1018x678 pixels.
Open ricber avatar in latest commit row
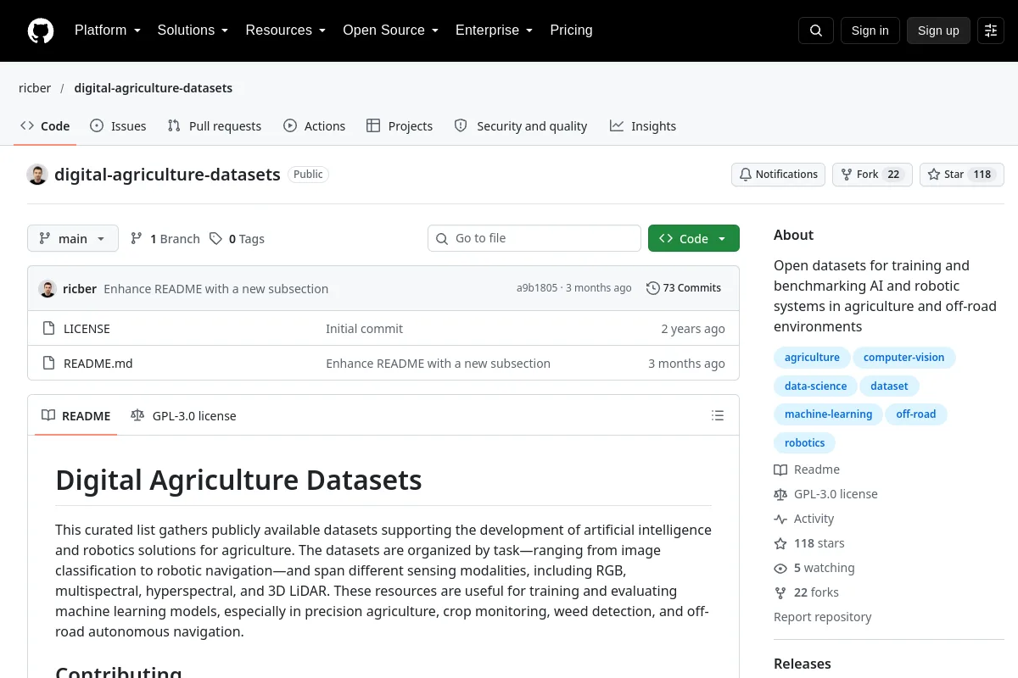48,288
